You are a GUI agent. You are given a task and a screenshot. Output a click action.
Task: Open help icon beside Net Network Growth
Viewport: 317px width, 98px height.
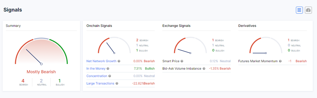point(119,61)
